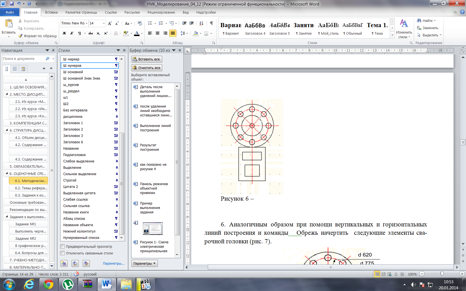Click New Style icon in Styles pane
The width and height of the screenshot is (466, 291).
coord(64,263)
